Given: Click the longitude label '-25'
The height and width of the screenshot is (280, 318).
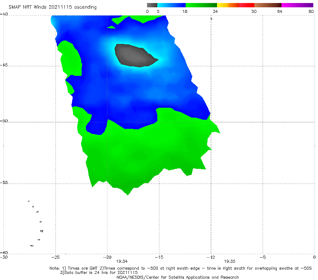Looking at the screenshot, I should pos(55,257).
